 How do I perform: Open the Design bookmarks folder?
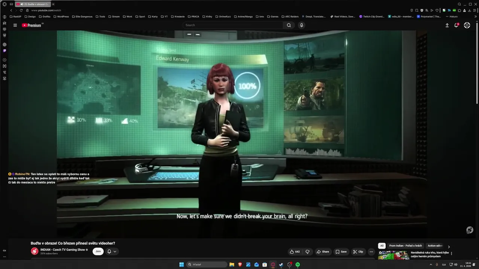pyautogui.click(x=30, y=16)
